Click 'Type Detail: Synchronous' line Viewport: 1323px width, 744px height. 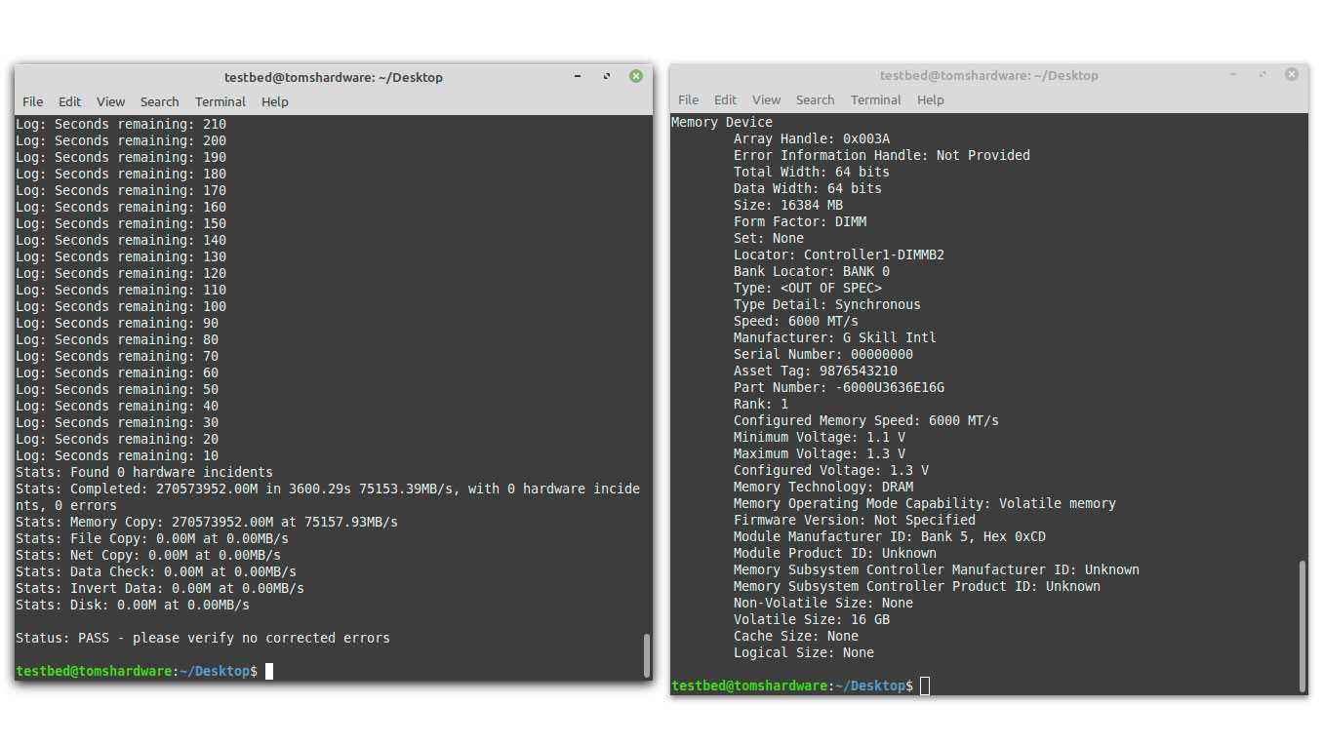pos(827,304)
